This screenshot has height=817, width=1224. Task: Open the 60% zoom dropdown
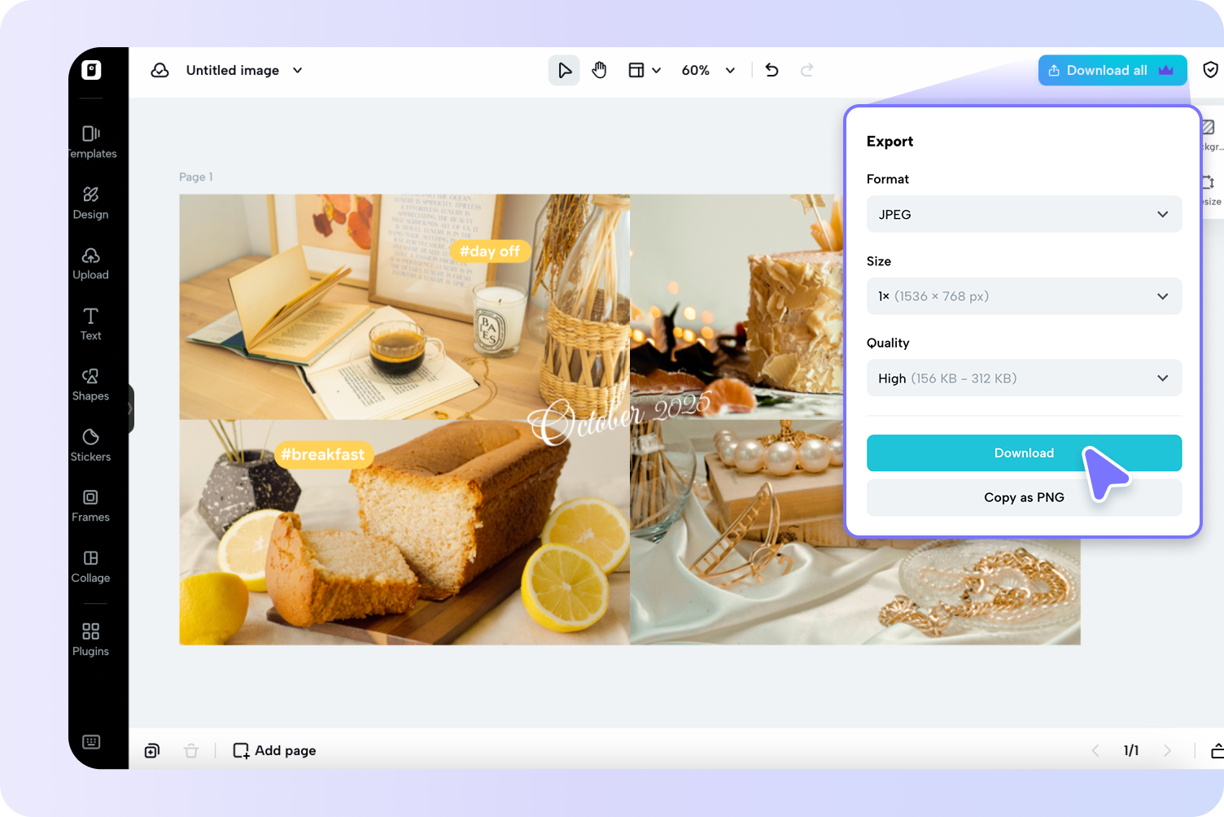click(x=708, y=71)
